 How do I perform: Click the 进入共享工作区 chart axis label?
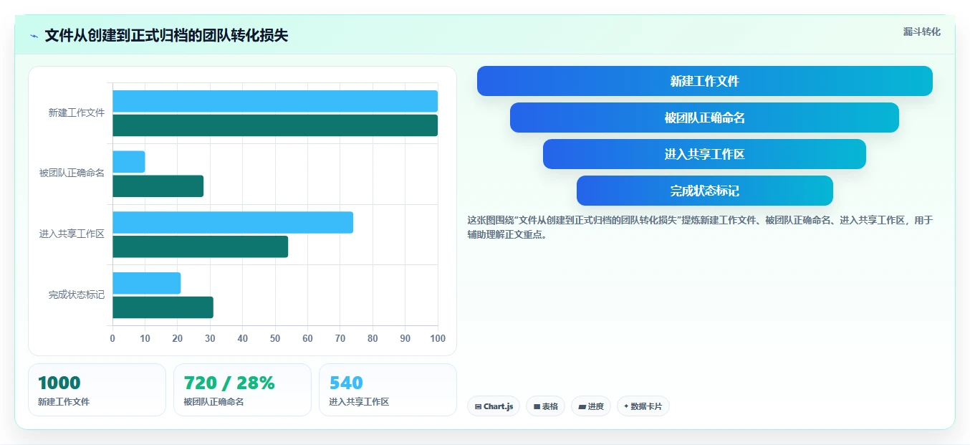point(72,234)
